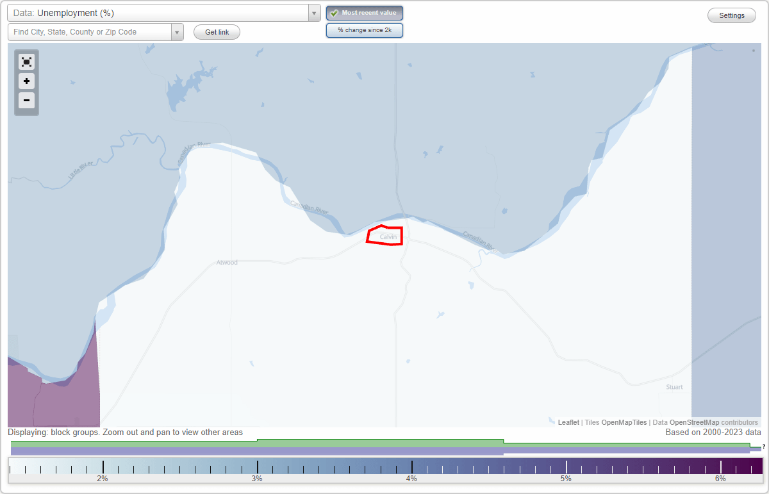Click the 3% mark on color legend

coord(257,478)
